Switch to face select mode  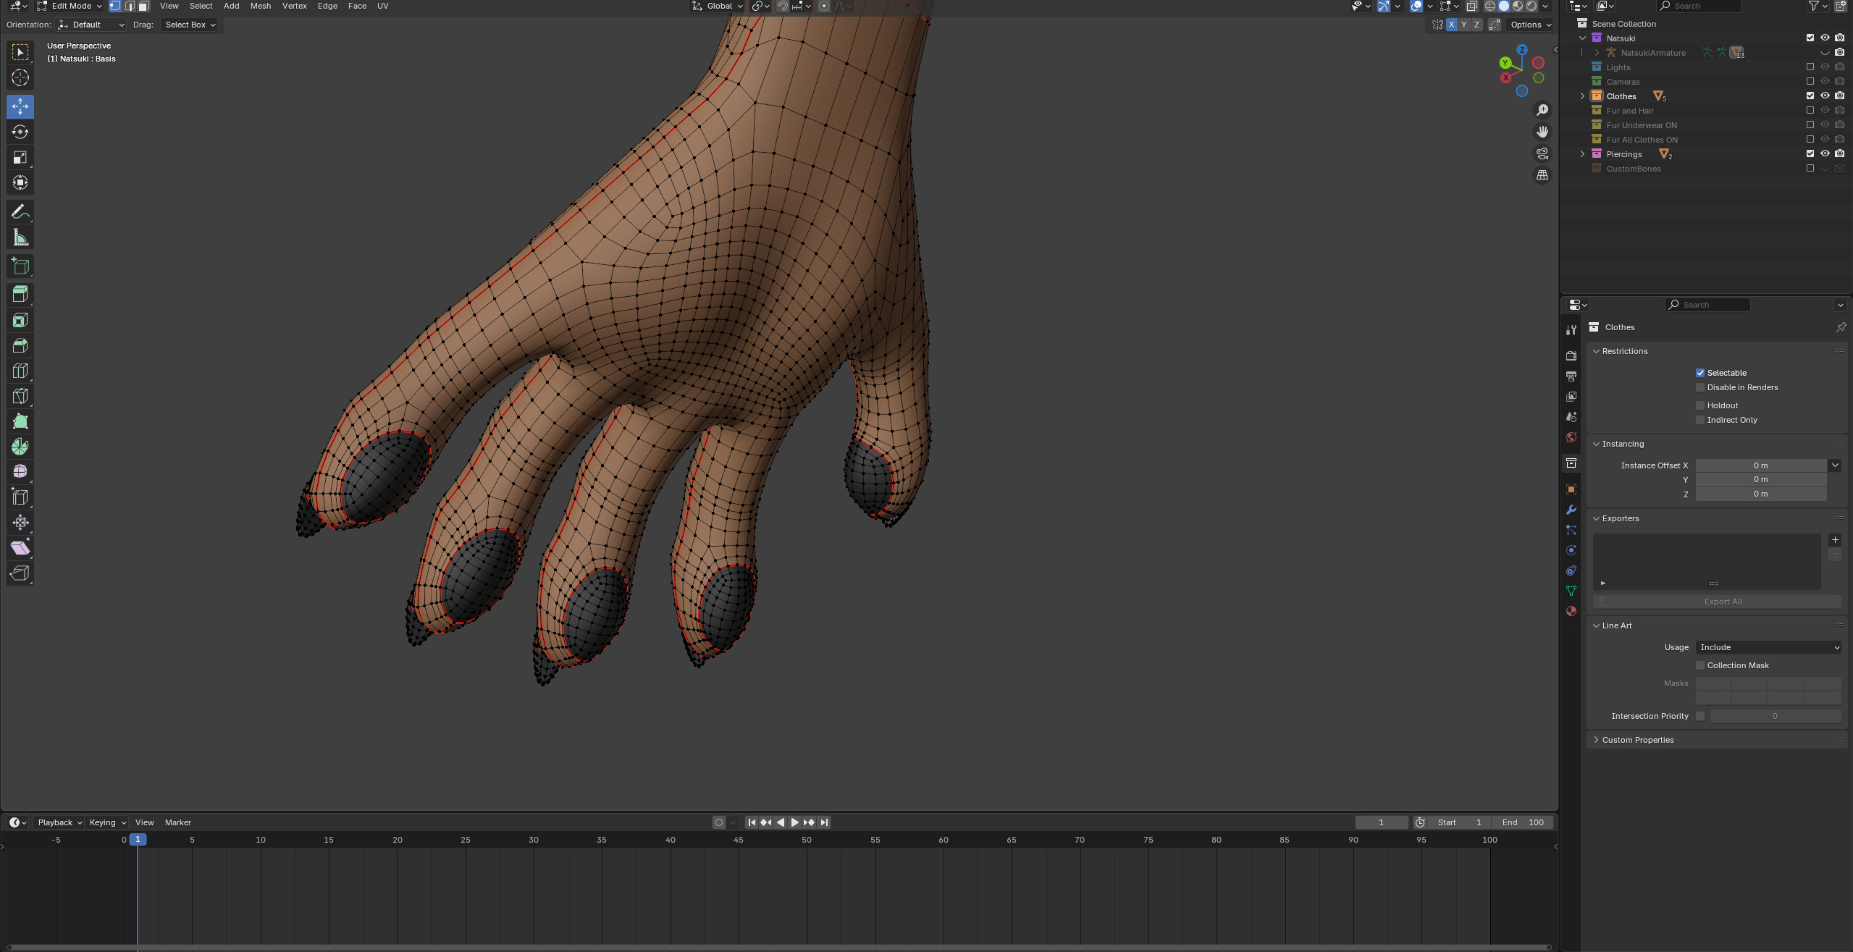pos(143,6)
